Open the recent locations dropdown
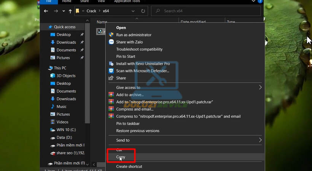 [63, 11]
